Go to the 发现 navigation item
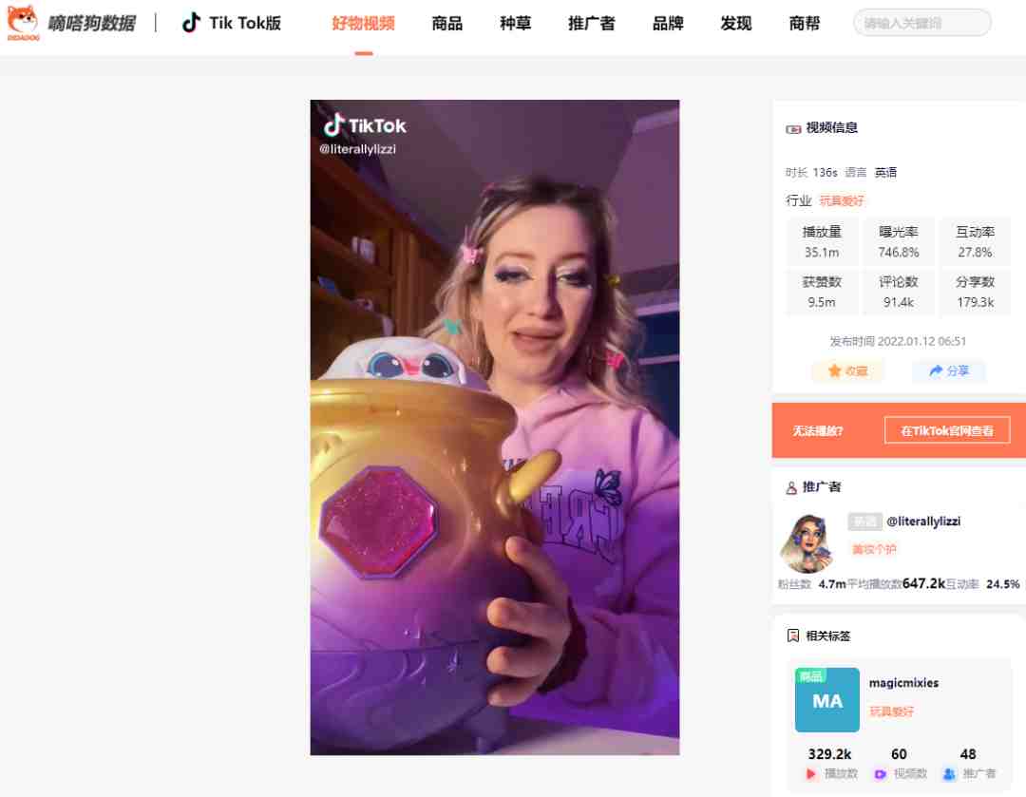 (x=736, y=24)
